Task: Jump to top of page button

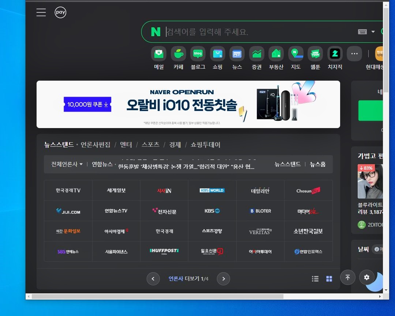Action: (x=348, y=277)
